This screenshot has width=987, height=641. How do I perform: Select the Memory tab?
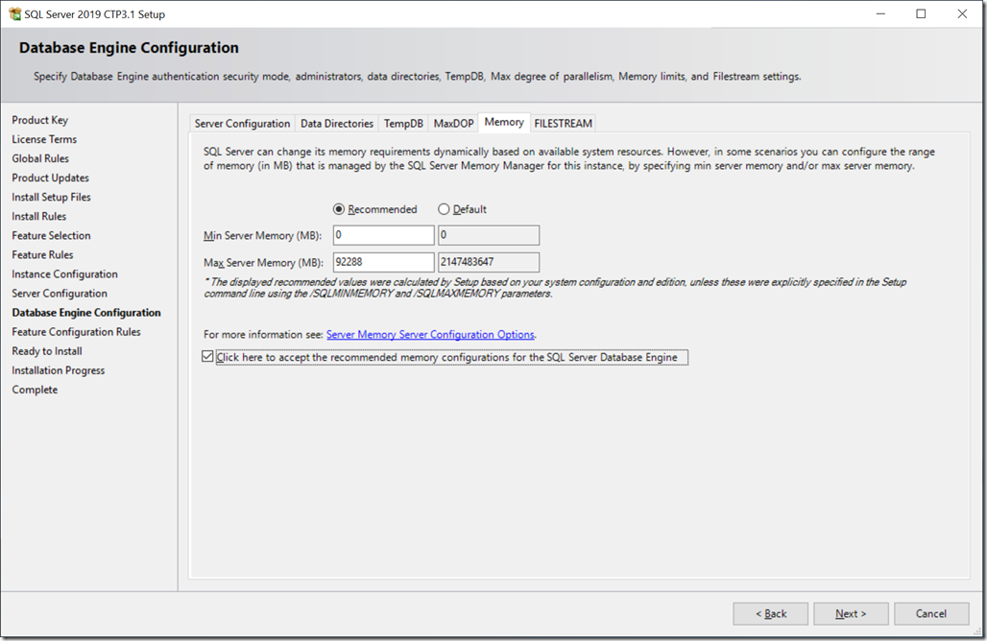[x=503, y=122]
